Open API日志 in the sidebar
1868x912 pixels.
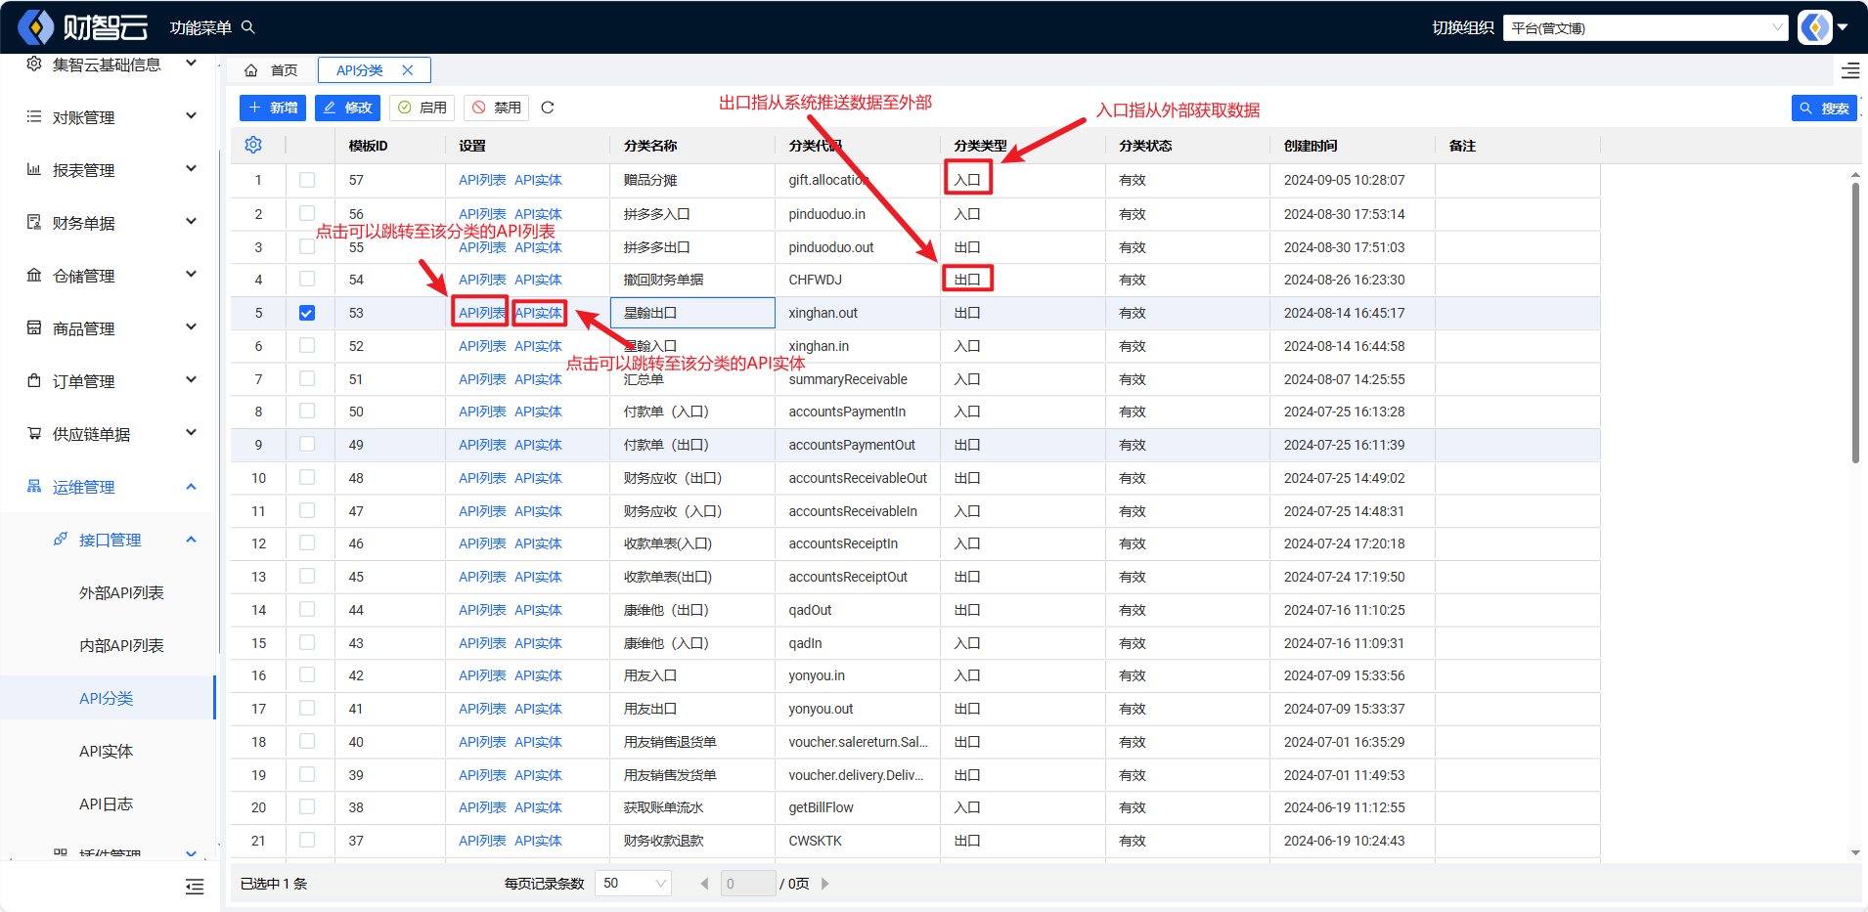click(106, 803)
